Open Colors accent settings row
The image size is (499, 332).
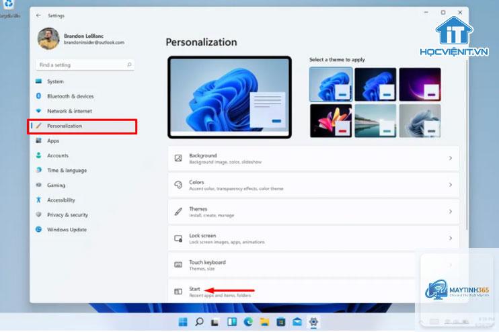pos(313,185)
